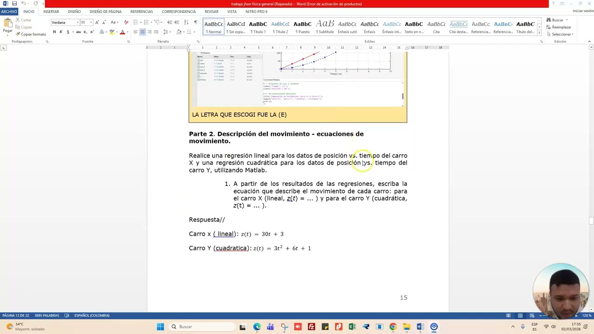Open the Fuente dialog launcher

point(129,42)
